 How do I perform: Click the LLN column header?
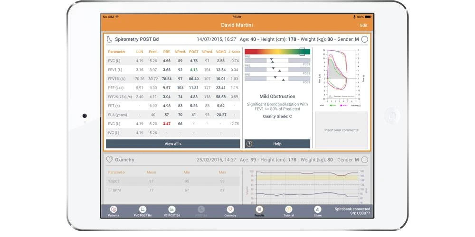pyautogui.click(x=140, y=52)
